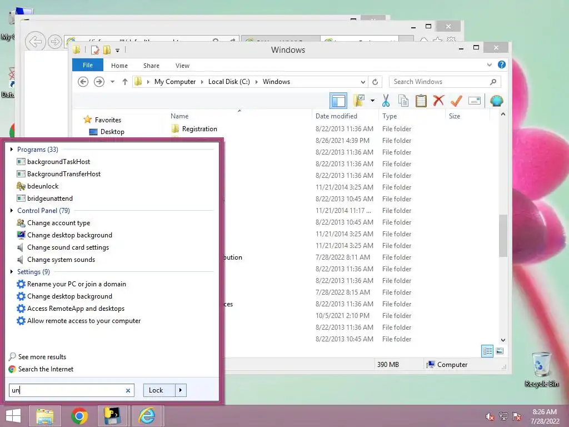Screen dimensions: 569x427
Task: Click the Paste clipboard icon
Action: [x=421, y=101]
